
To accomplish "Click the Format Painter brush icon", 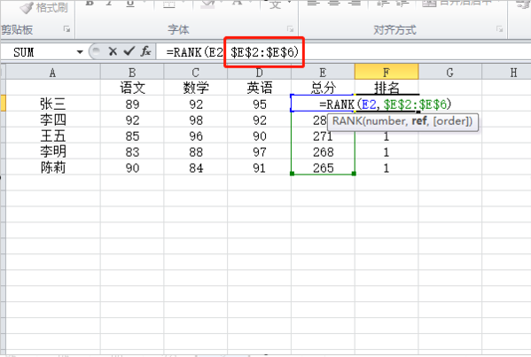I will tap(27, 7).
